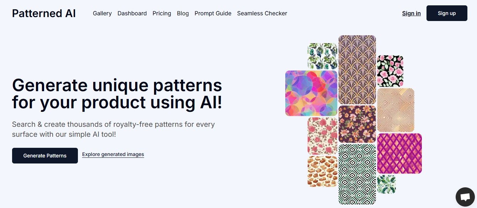The height and width of the screenshot is (208, 477).
Task: Explore generated images
Action: coord(113,154)
